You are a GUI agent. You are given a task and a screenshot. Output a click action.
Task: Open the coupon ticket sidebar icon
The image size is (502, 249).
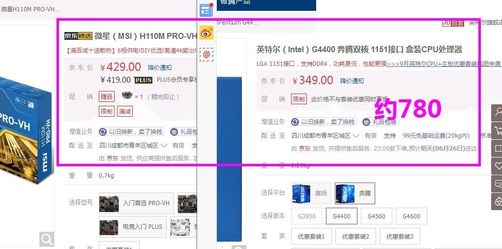(x=498, y=149)
